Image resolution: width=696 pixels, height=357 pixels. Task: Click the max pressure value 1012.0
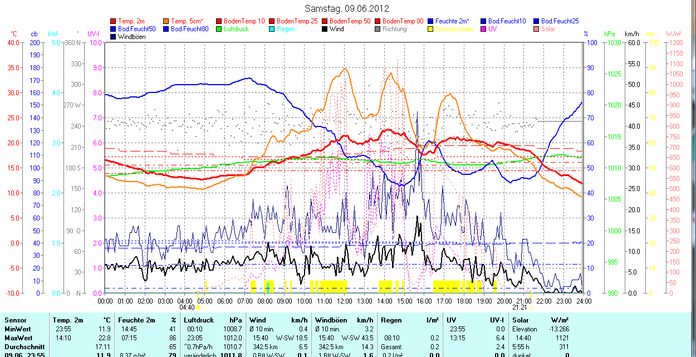(232, 338)
